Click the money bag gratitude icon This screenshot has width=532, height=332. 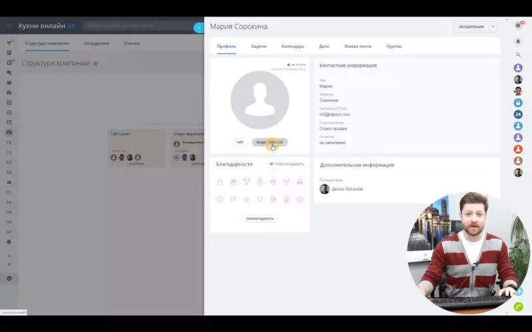pos(260,182)
